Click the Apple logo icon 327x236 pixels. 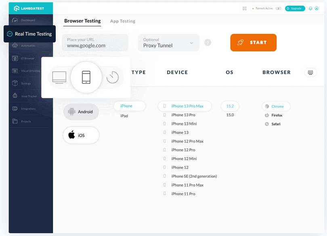[71, 135]
